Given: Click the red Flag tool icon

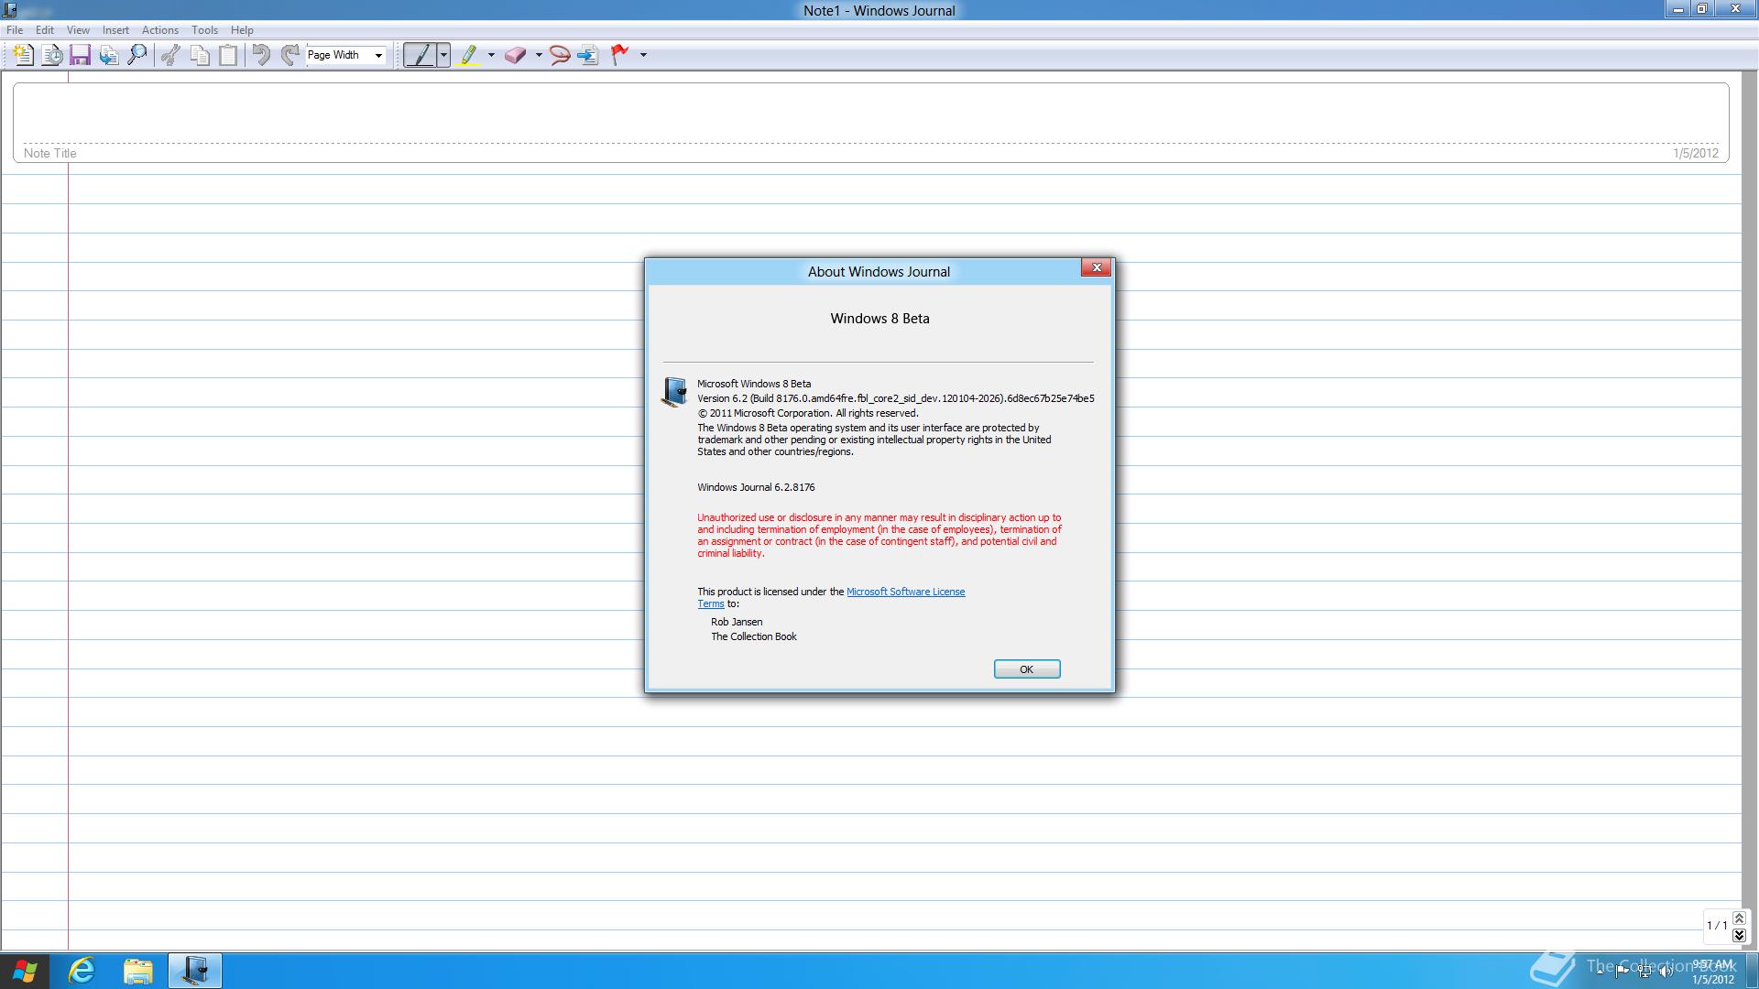Looking at the screenshot, I should click(620, 55).
